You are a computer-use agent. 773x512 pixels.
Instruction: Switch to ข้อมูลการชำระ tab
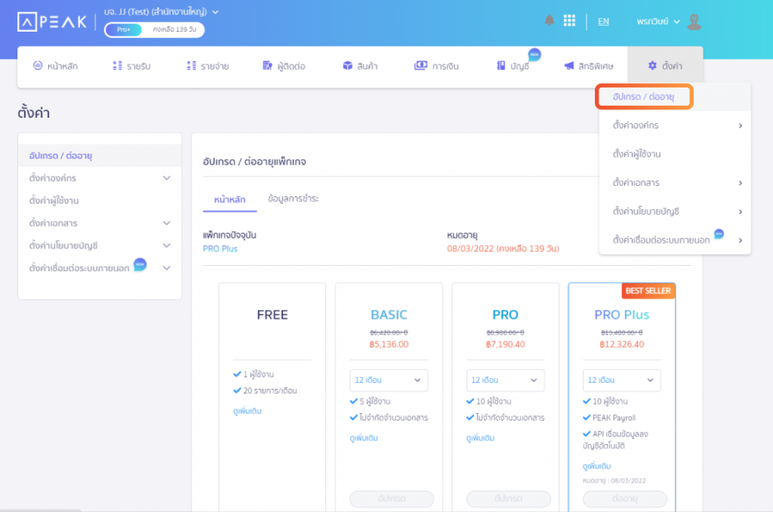[x=294, y=199]
